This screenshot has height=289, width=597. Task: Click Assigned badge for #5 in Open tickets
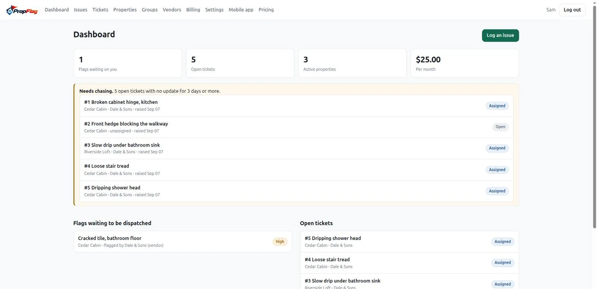click(503, 241)
